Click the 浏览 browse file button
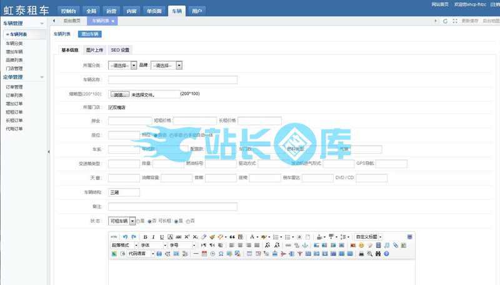 tap(120, 94)
